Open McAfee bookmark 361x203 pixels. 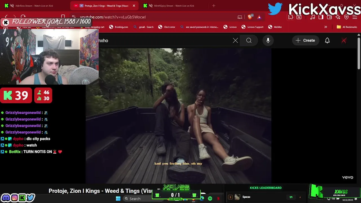(x=275, y=27)
